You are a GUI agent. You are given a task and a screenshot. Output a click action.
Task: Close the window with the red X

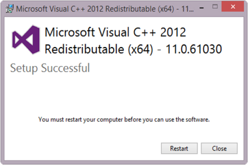tap(233, 7)
